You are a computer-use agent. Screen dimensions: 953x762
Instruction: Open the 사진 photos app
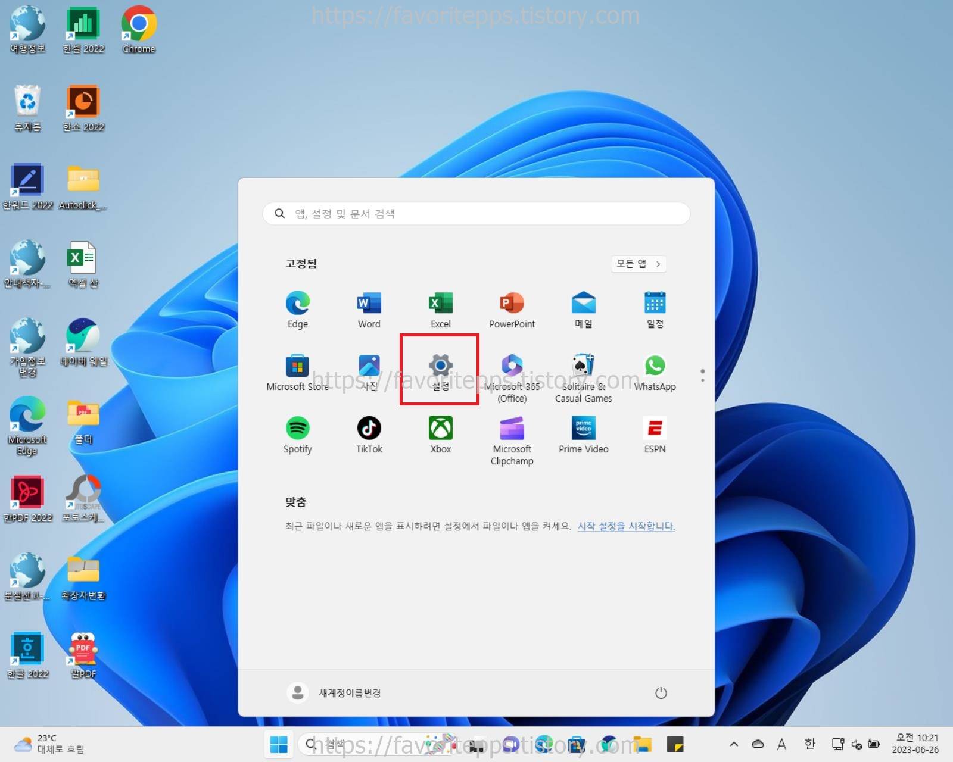coord(369,373)
